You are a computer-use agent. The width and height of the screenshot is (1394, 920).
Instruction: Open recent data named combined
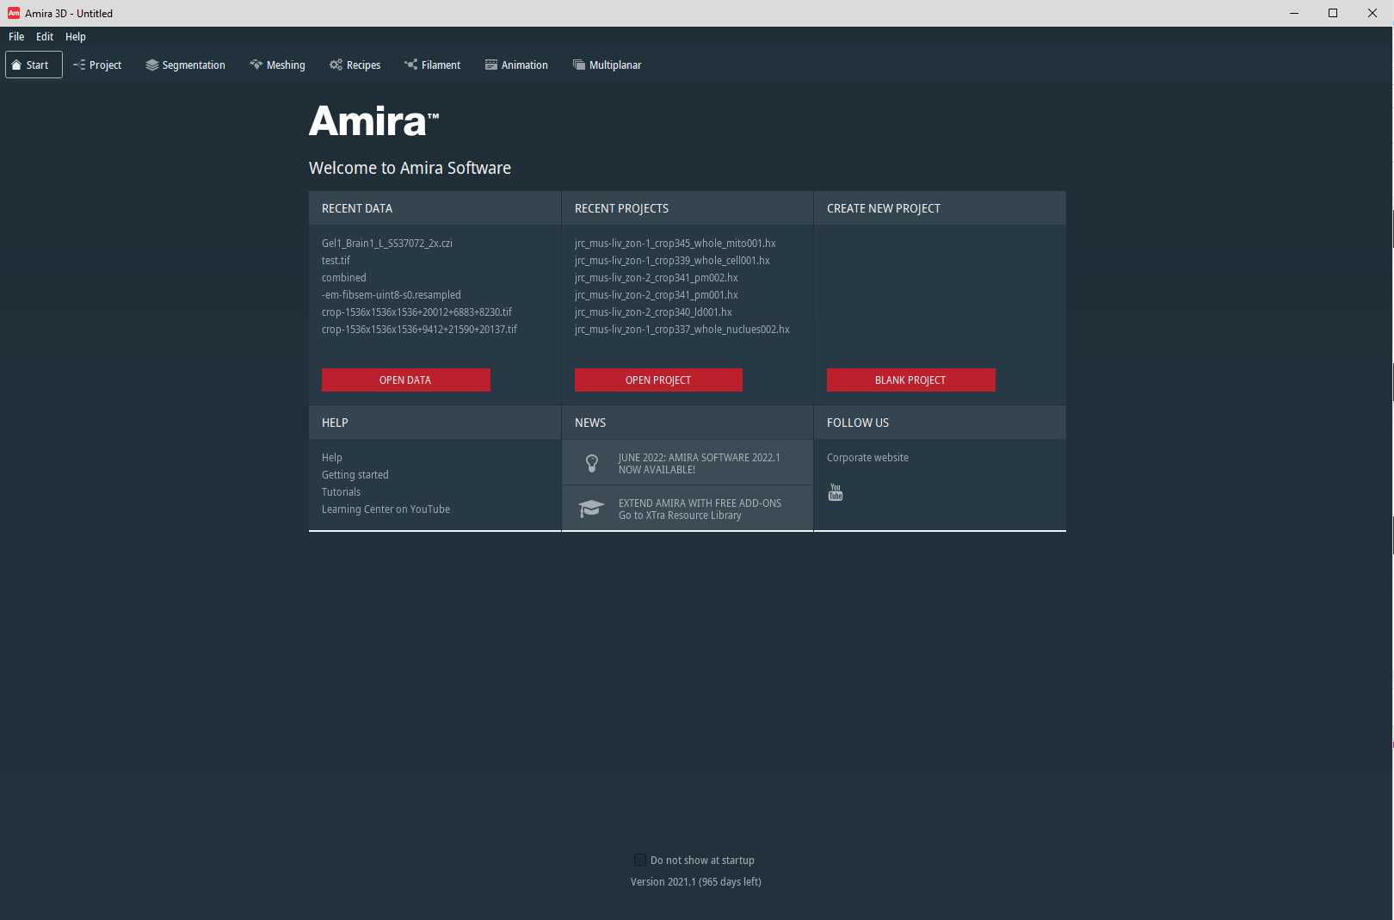[343, 277]
